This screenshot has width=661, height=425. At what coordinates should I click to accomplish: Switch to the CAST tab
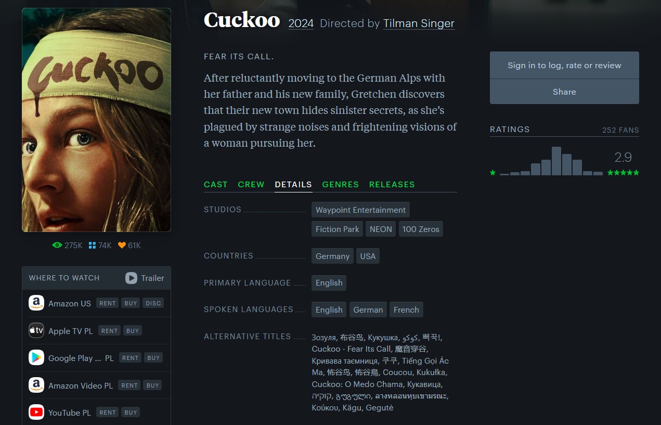click(x=216, y=184)
